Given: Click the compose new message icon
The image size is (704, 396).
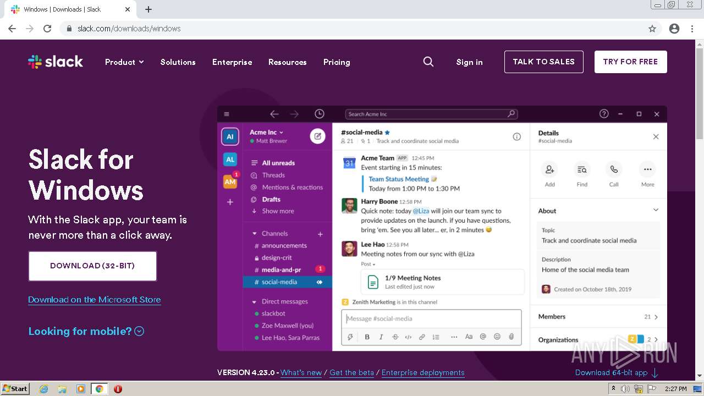Looking at the screenshot, I should (x=317, y=136).
